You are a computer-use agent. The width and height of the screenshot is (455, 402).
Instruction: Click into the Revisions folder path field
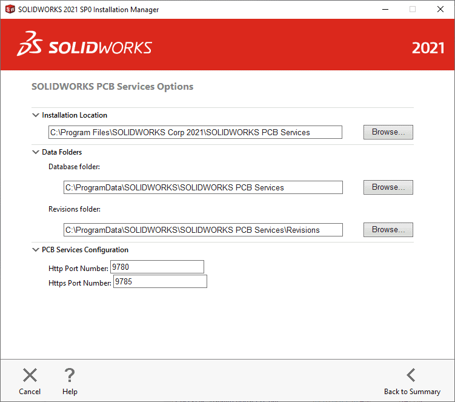click(x=203, y=230)
